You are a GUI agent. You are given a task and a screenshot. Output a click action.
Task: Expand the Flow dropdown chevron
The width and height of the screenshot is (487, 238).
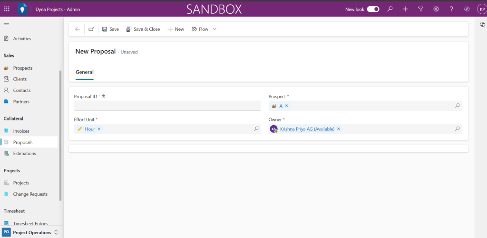[x=214, y=29]
